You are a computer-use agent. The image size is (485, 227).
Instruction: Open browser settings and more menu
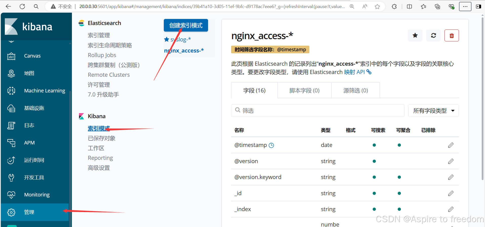465,7
